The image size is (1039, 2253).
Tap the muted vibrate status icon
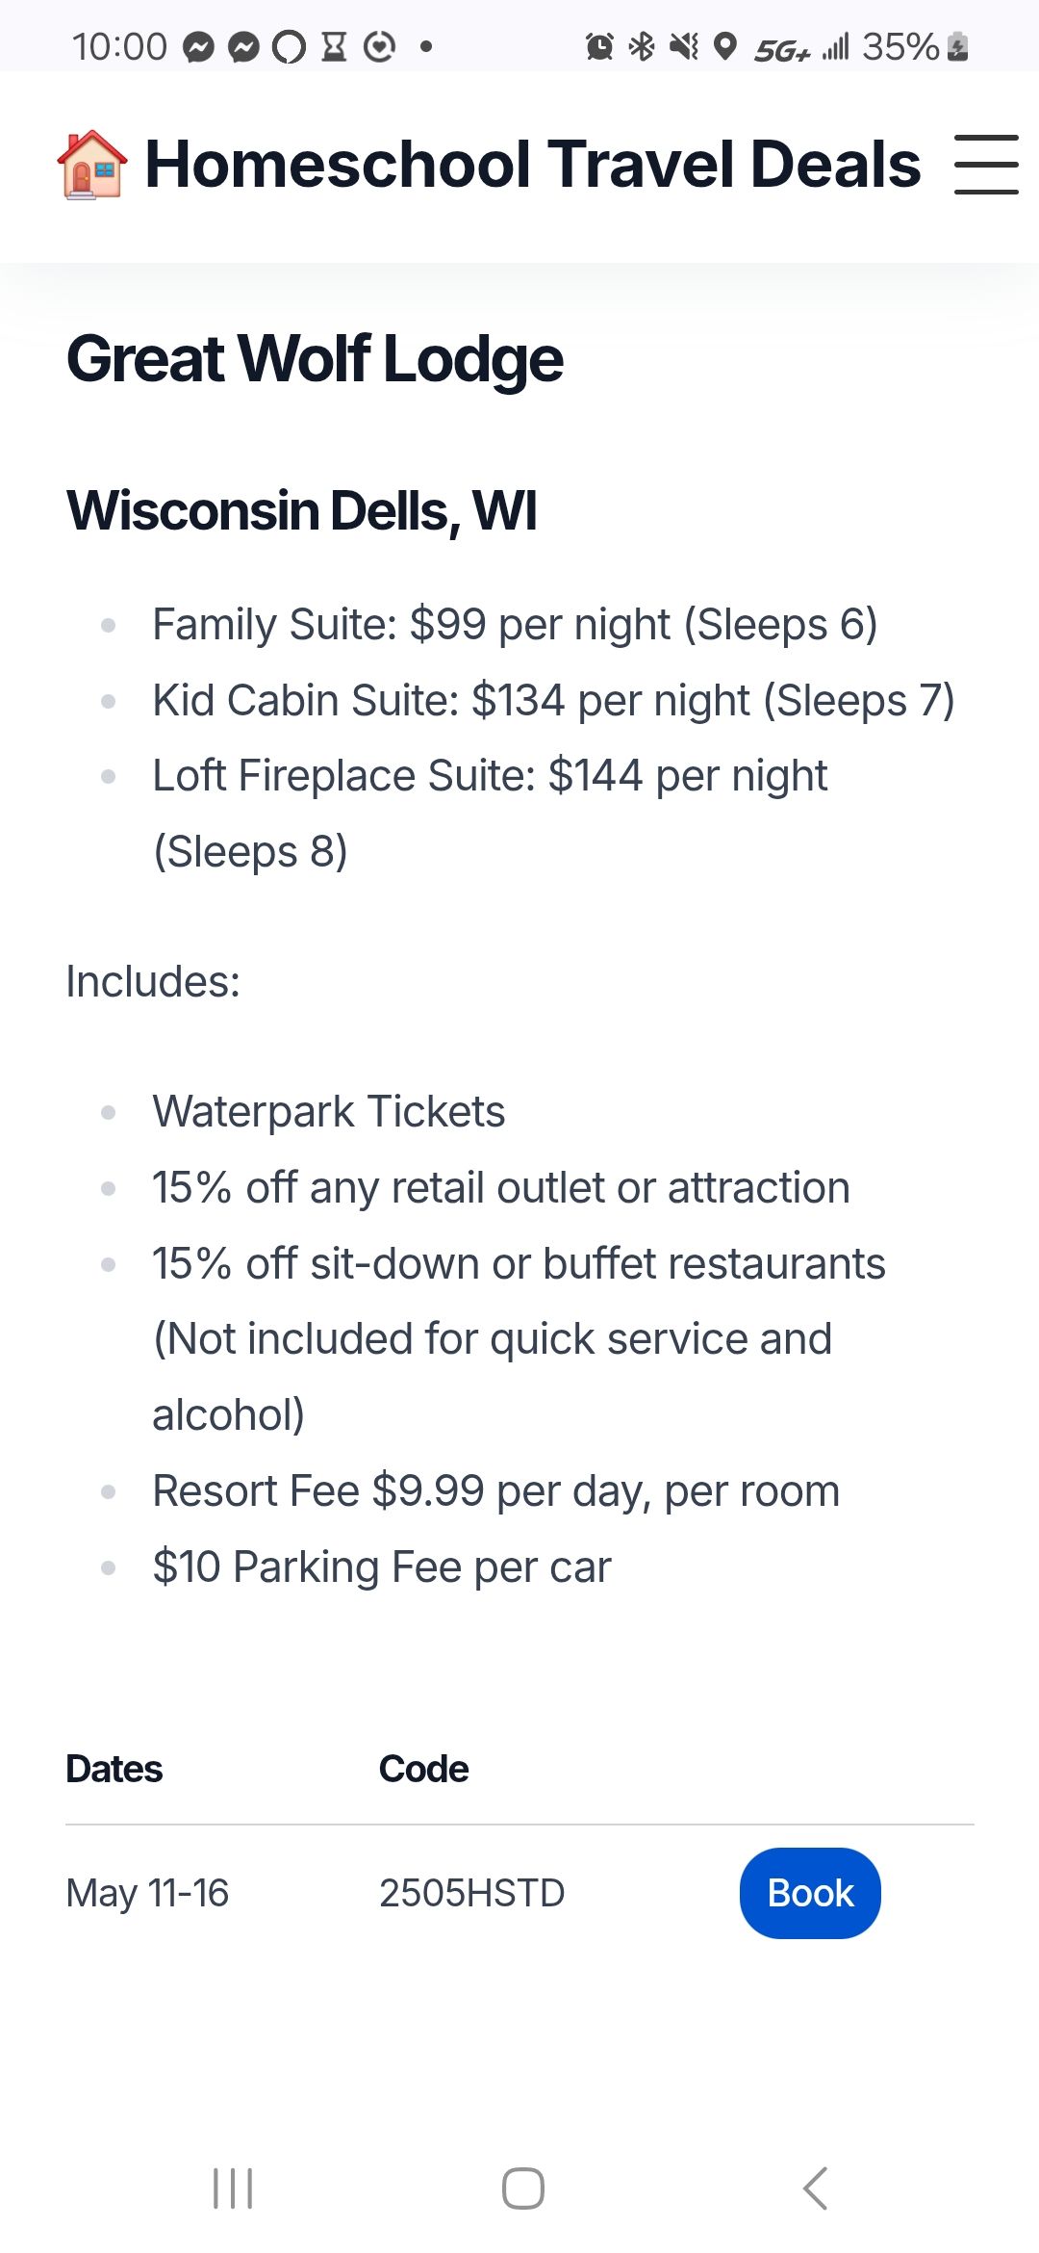[684, 46]
